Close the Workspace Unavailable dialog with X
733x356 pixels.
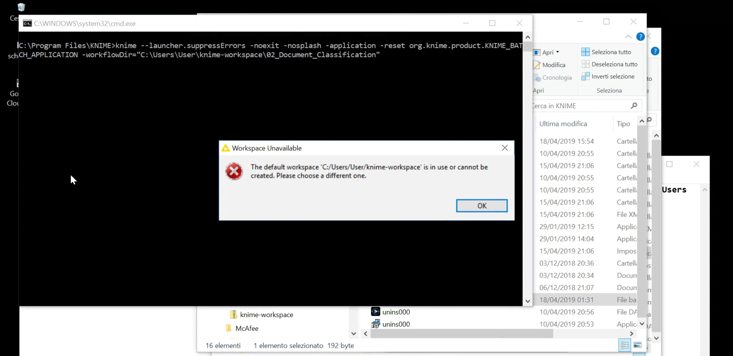pos(505,148)
